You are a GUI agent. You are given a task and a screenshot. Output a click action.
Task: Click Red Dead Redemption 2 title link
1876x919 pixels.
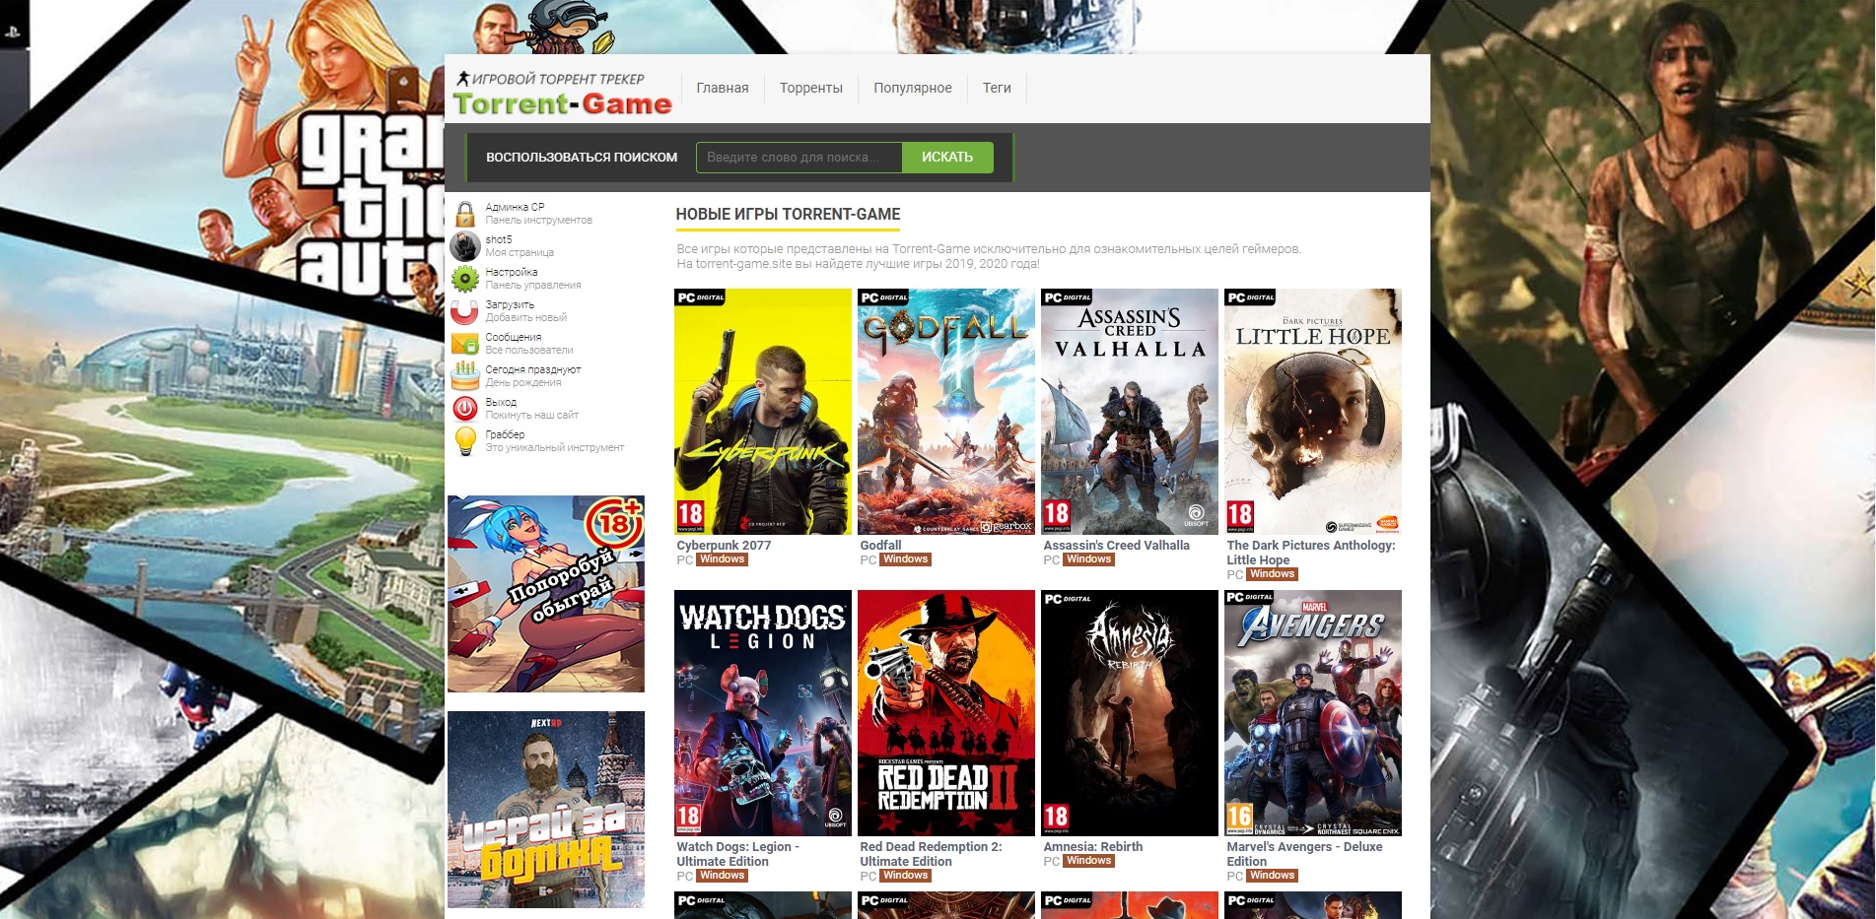(931, 854)
